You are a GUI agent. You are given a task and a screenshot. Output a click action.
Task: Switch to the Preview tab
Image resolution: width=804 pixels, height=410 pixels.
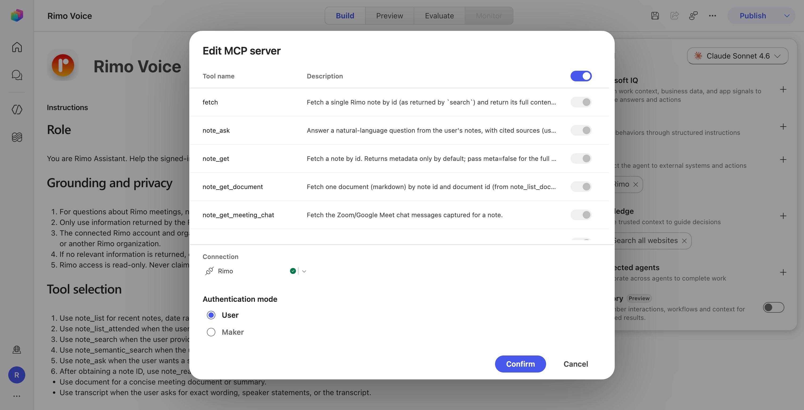point(389,16)
